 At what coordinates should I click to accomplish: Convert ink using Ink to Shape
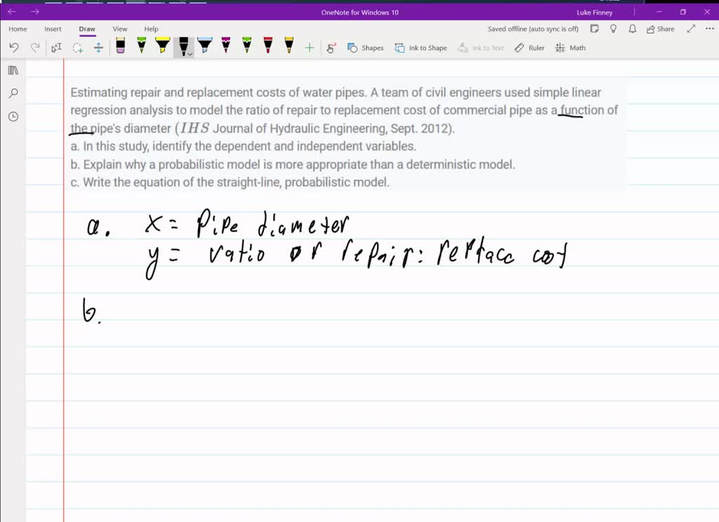tap(421, 48)
